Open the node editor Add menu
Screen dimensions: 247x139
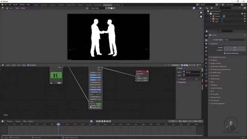19,65
